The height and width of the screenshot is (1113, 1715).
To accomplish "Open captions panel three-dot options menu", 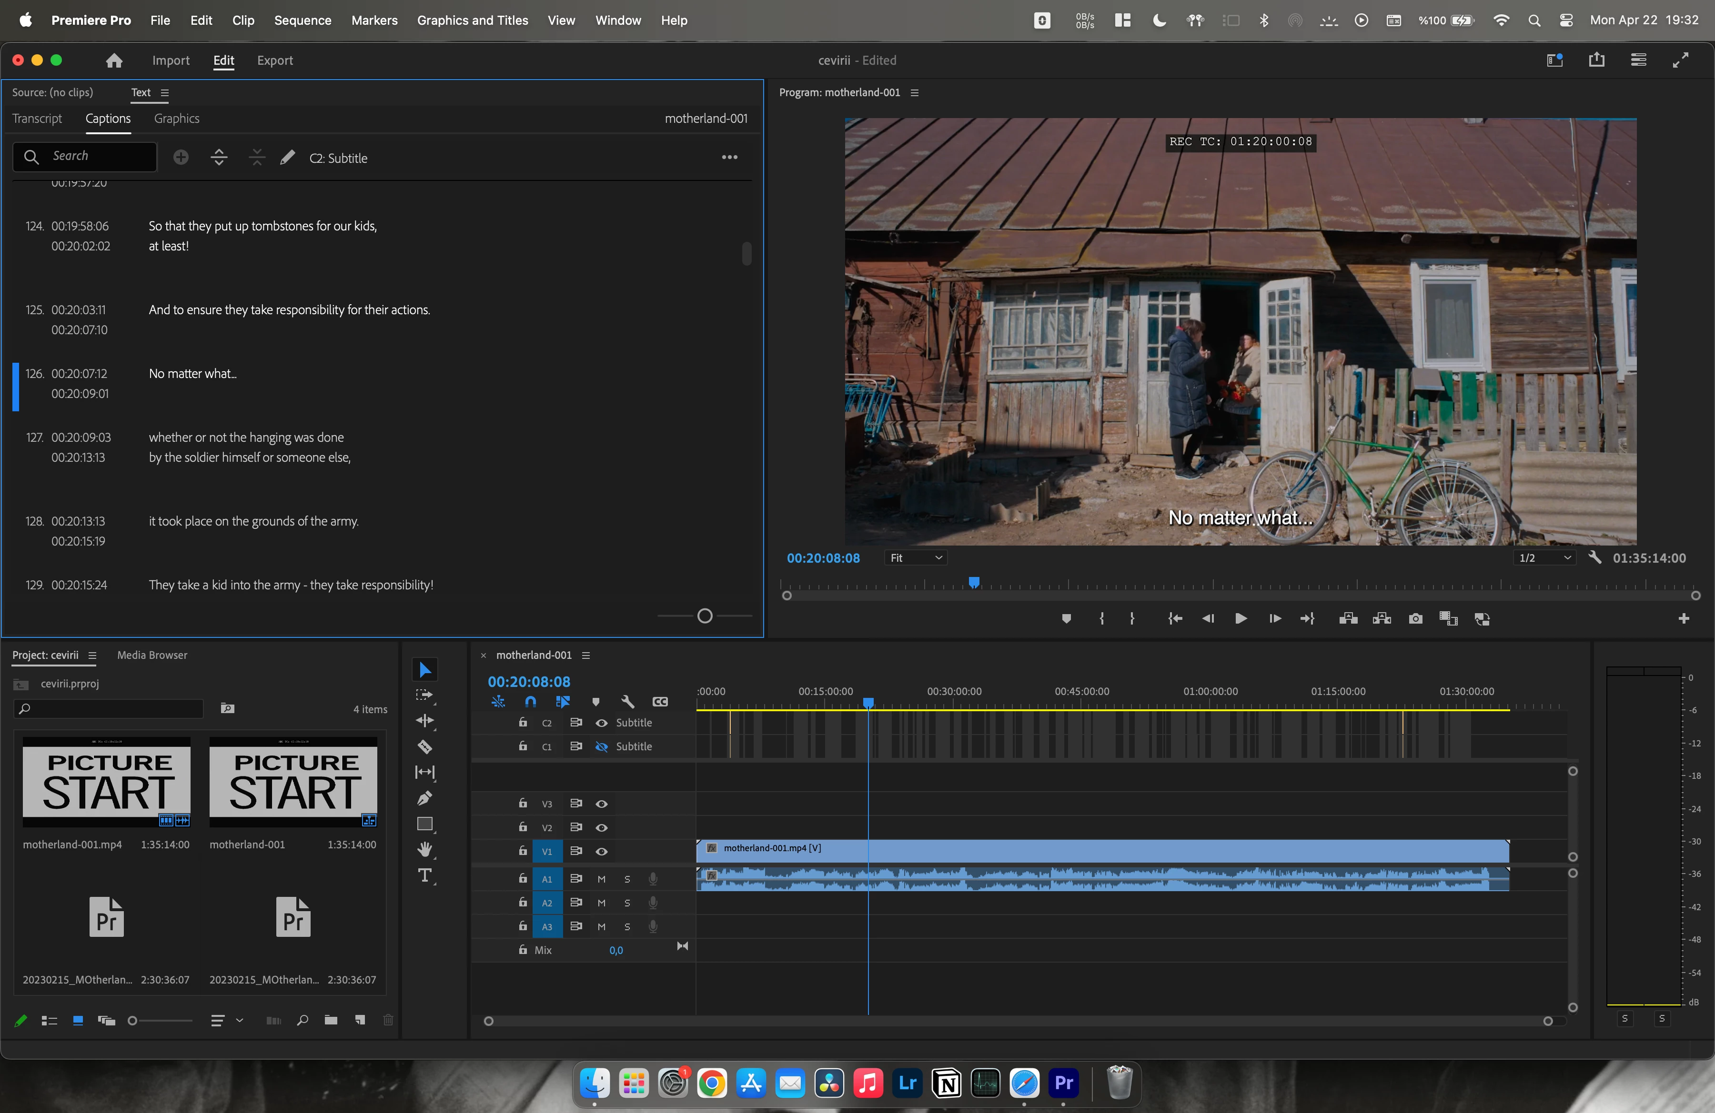I will tap(729, 158).
